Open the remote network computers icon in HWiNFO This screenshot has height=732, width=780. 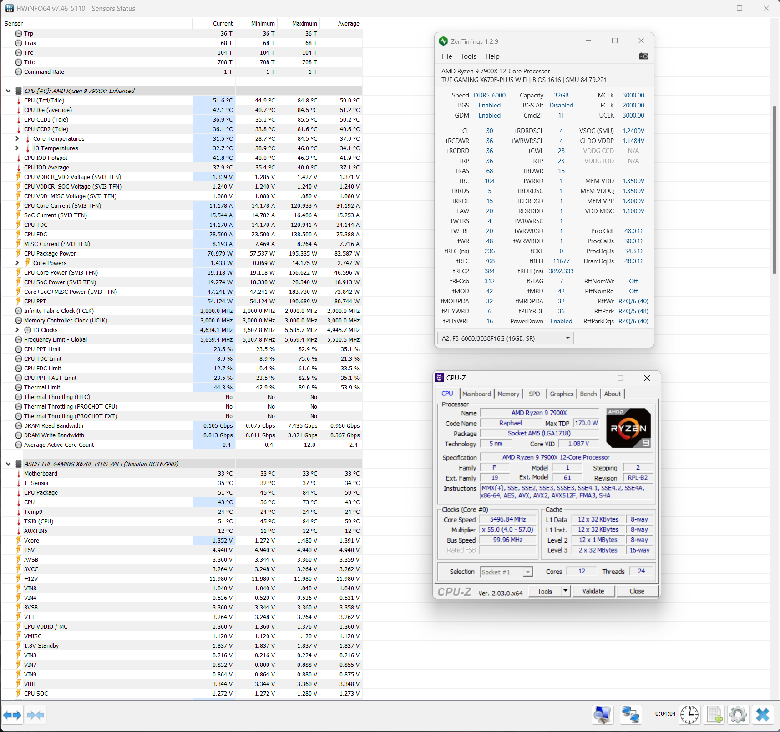tap(631, 715)
